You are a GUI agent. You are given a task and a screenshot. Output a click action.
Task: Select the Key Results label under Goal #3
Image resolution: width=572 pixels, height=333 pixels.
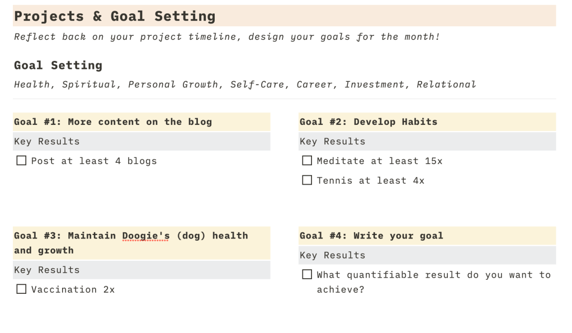[47, 270]
